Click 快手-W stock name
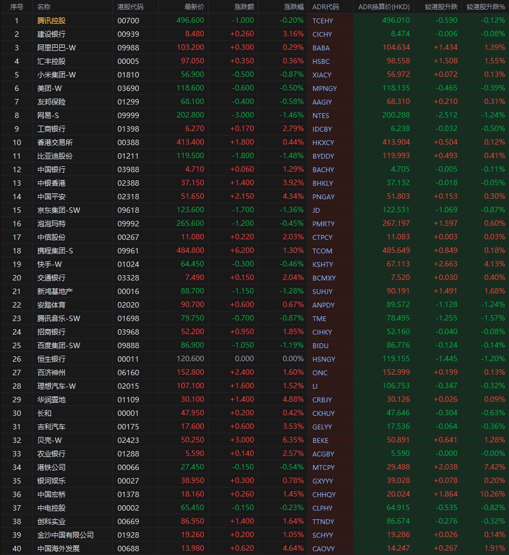The height and width of the screenshot is (555, 509). [x=49, y=264]
